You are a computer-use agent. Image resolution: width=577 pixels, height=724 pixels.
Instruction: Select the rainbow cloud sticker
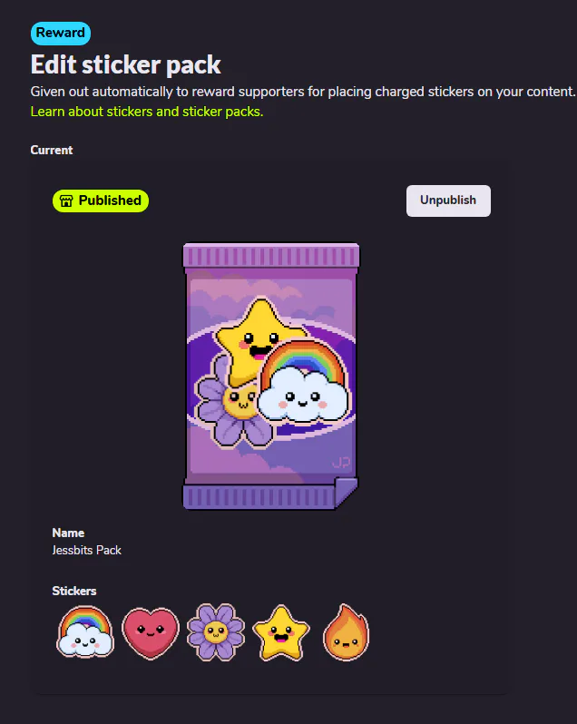[x=85, y=632]
